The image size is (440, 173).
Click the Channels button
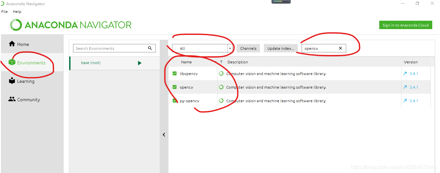248,49
